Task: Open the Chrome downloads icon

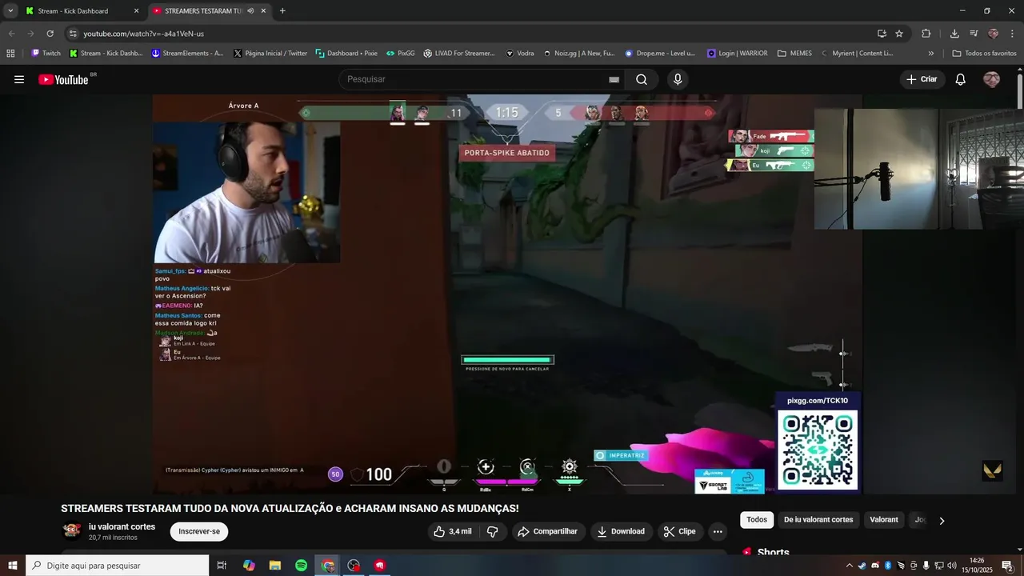Action: point(954,34)
